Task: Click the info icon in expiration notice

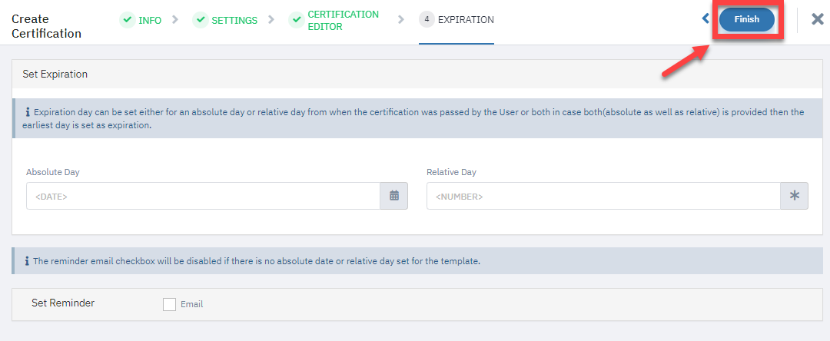Action: click(28, 112)
